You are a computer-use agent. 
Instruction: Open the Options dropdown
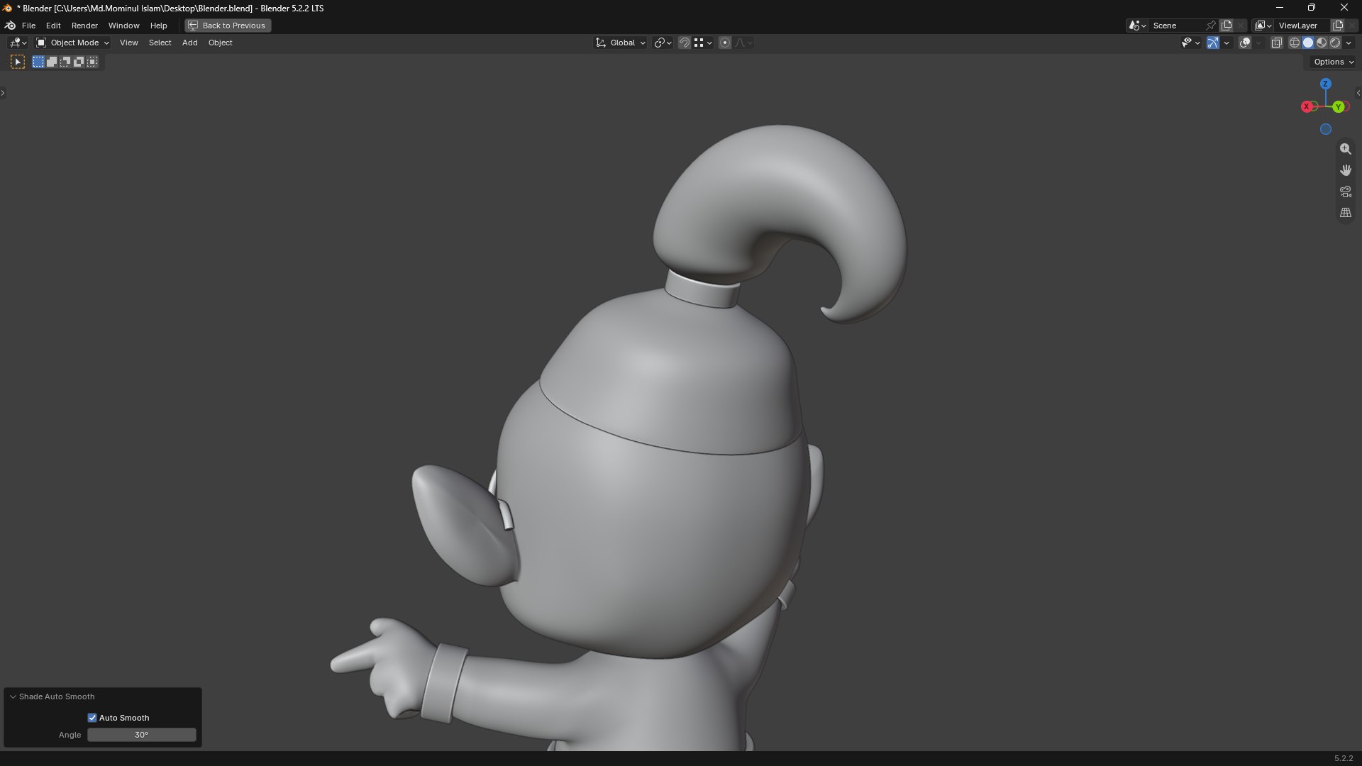pos(1333,62)
